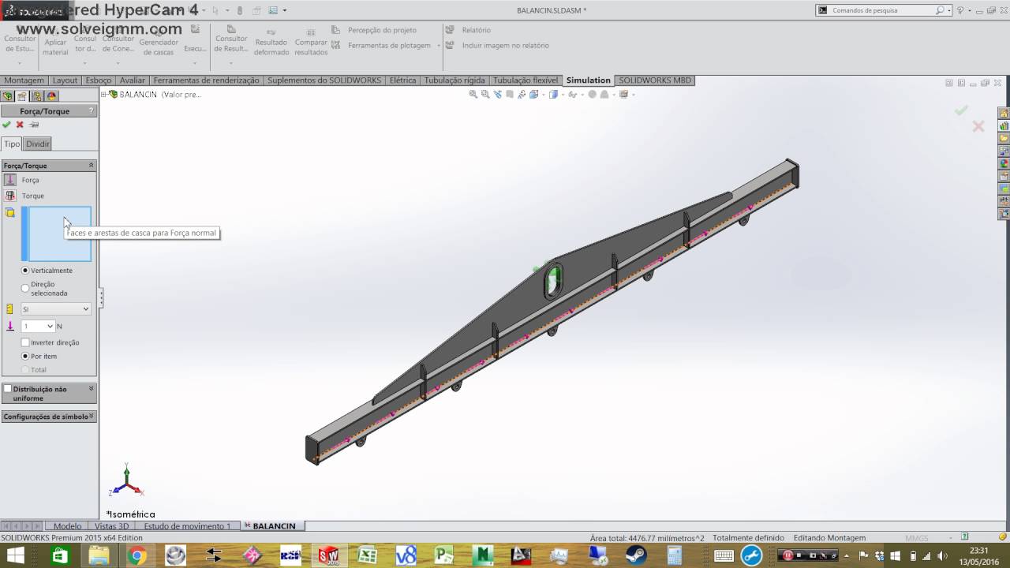The height and width of the screenshot is (568, 1010).
Task: Select the Força force type icon
Action: tap(9, 180)
